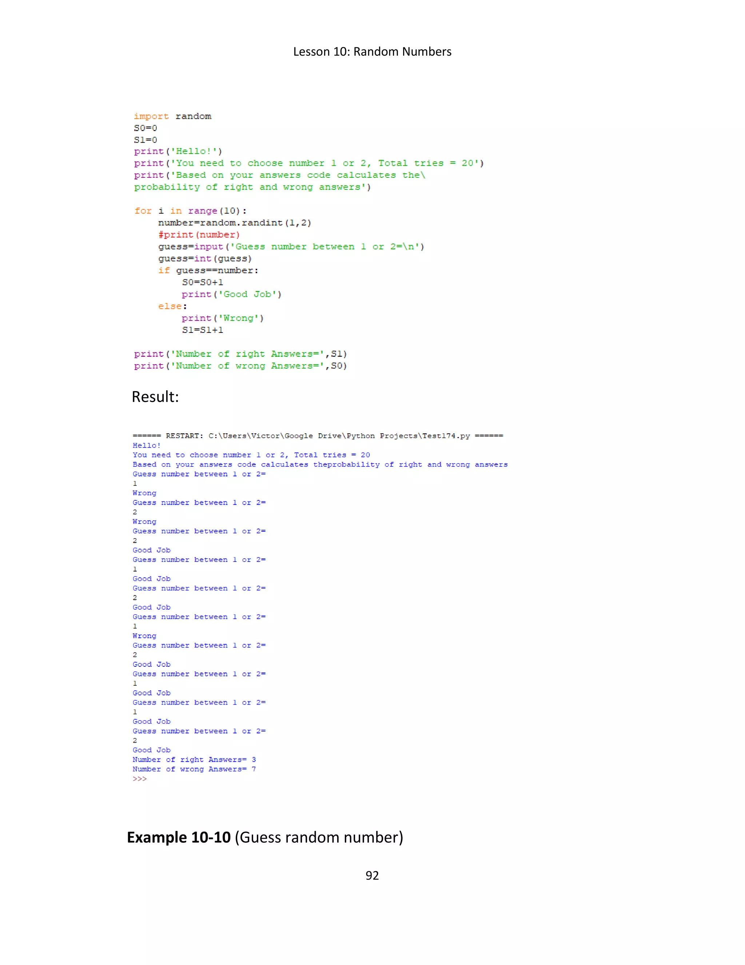Click the 'Result:' heading
The height and width of the screenshot is (965, 745).
(x=155, y=397)
